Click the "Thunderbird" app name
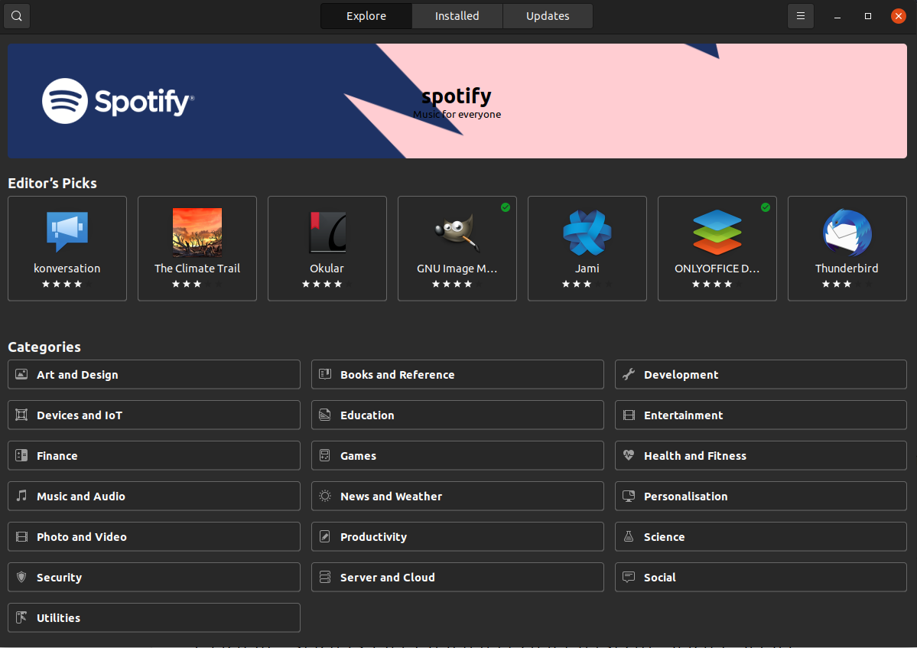917x648 pixels. [x=847, y=269]
